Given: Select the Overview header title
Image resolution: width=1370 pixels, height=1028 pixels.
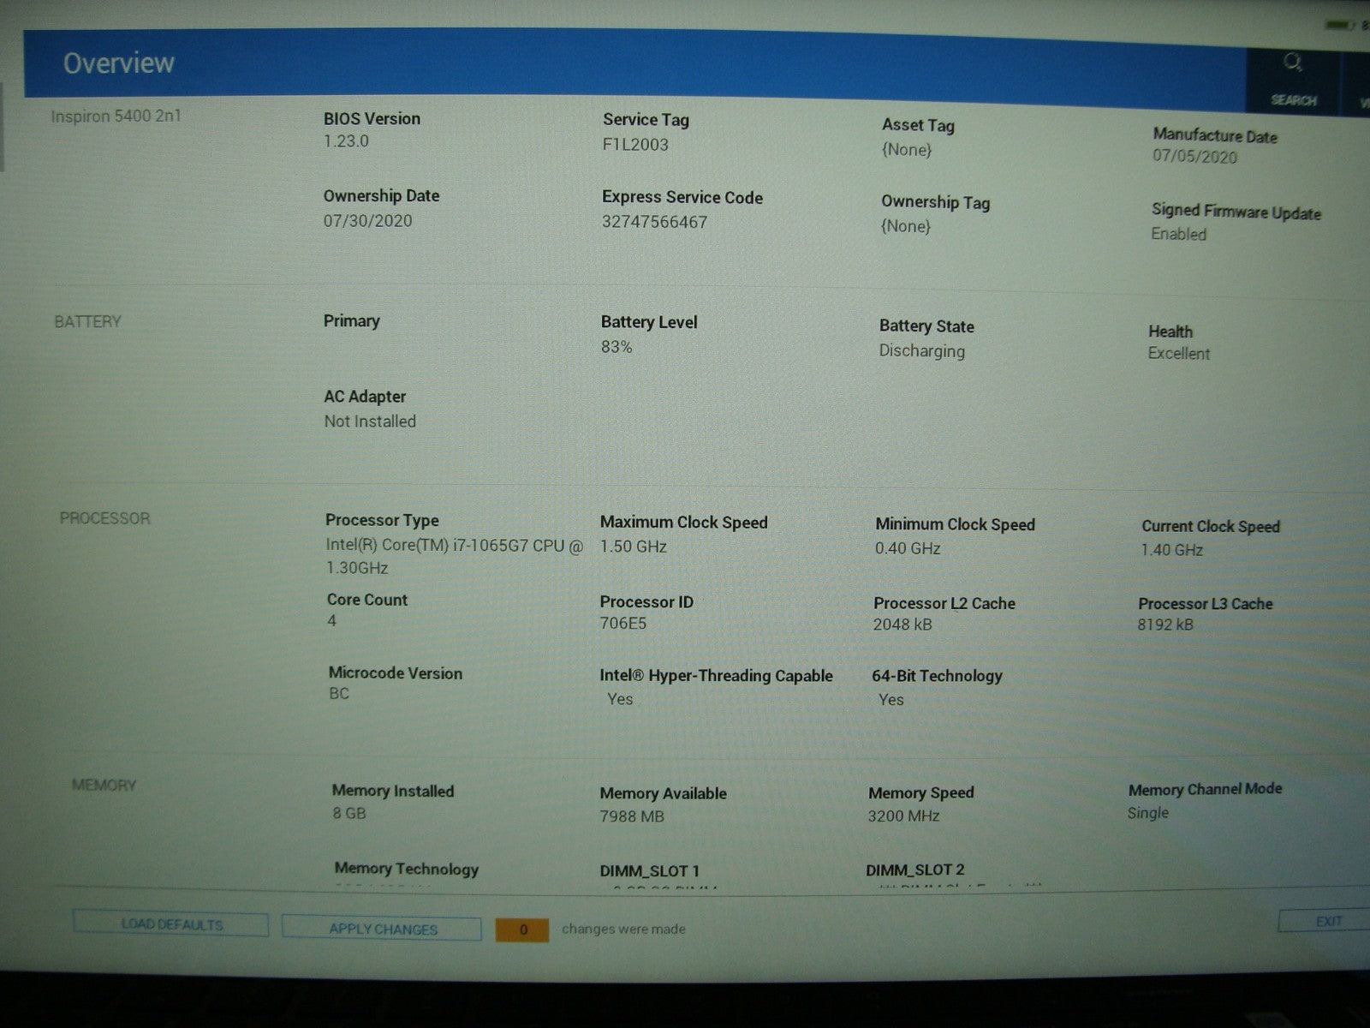Looking at the screenshot, I should [119, 63].
